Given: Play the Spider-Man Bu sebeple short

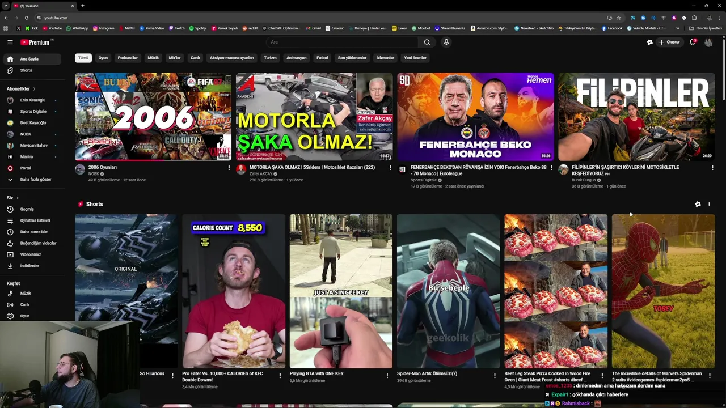Looking at the screenshot, I should click(449, 291).
